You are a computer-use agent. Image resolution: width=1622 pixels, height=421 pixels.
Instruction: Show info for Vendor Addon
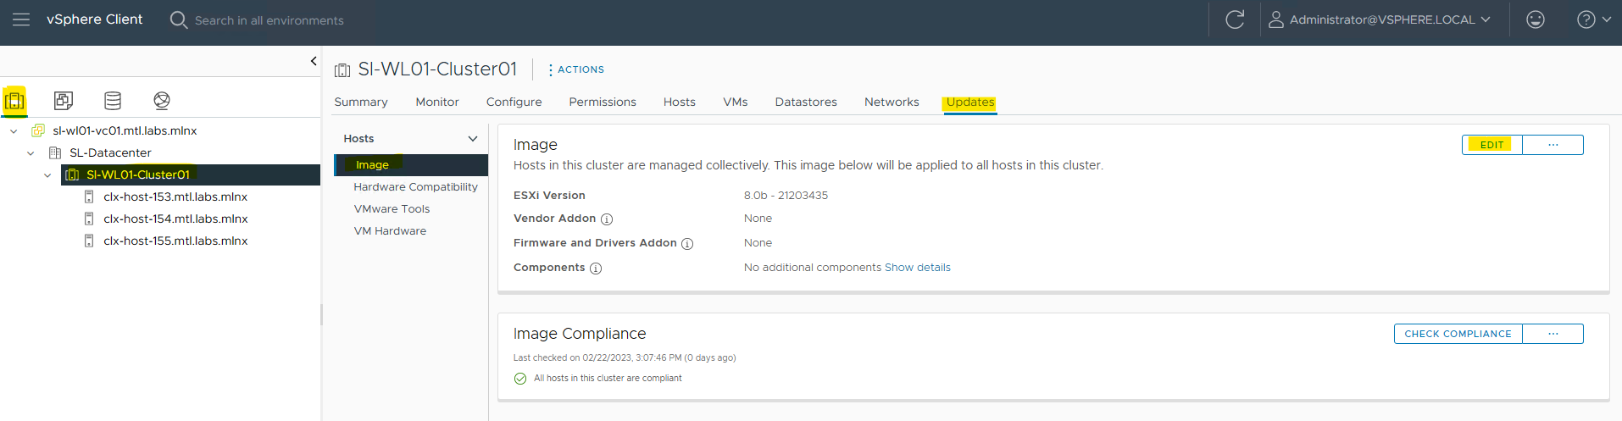607,219
